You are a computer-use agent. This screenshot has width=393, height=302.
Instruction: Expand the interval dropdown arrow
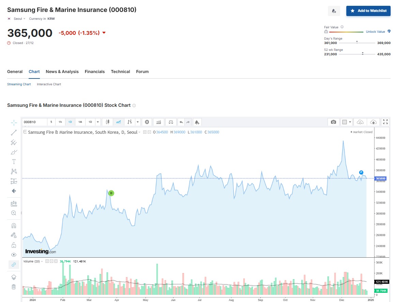coord(98,122)
